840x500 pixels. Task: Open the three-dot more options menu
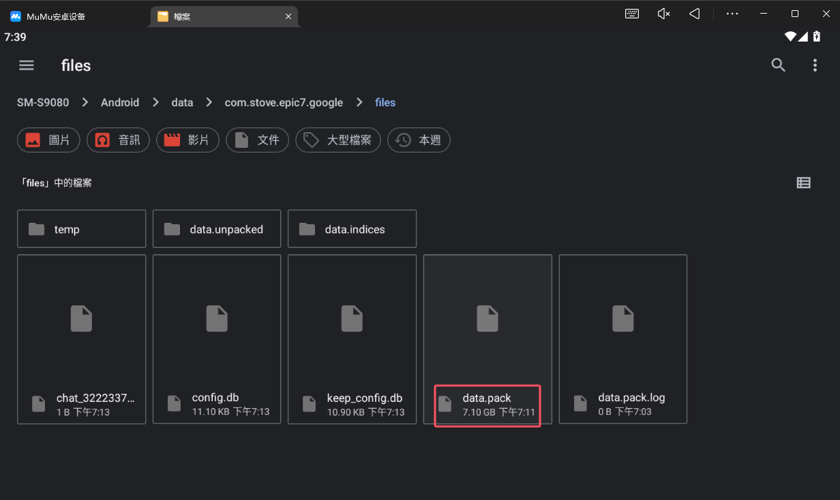(815, 65)
